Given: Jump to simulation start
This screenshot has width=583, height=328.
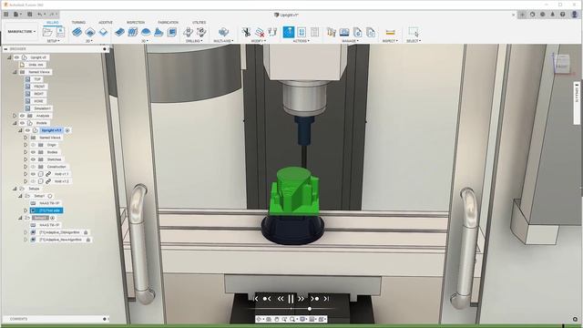Looking at the screenshot, I should click(256, 299).
